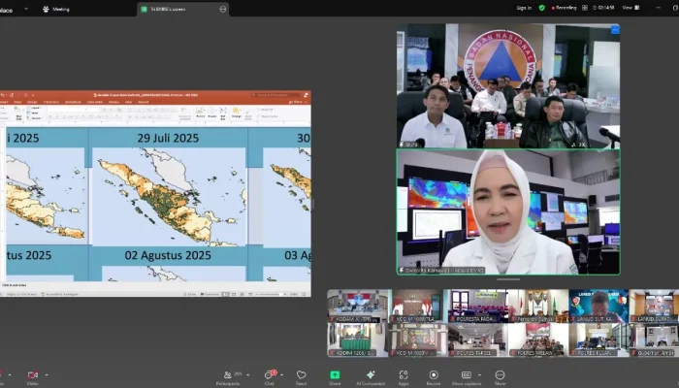The width and height of the screenshot is (679, 388).
Task: Toggle Show captions
Action: tap(466, 377)
